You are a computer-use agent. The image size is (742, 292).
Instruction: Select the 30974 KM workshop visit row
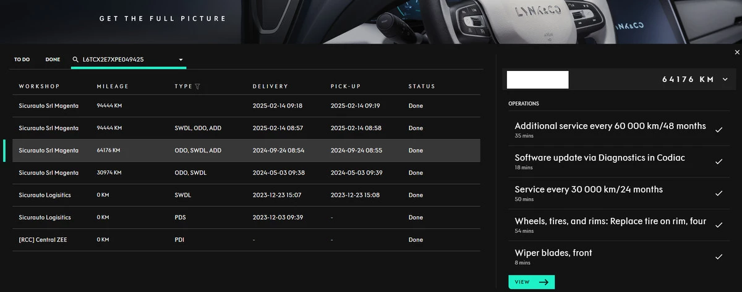[246, 173]
